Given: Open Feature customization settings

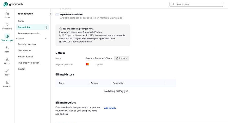Looking at the screenshot, I should click(29, 33).
